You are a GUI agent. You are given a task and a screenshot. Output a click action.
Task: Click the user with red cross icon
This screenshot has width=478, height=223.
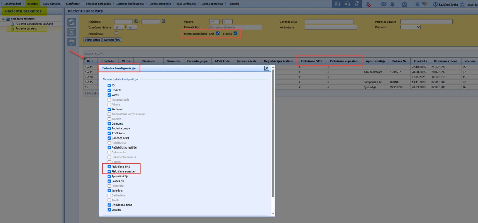click(x=368, y=4)
